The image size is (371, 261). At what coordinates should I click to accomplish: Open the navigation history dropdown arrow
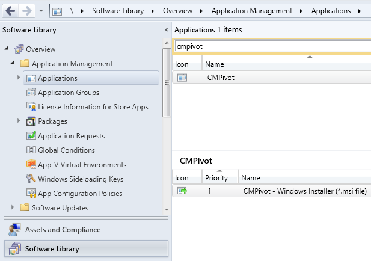click(x=41, y=11)
